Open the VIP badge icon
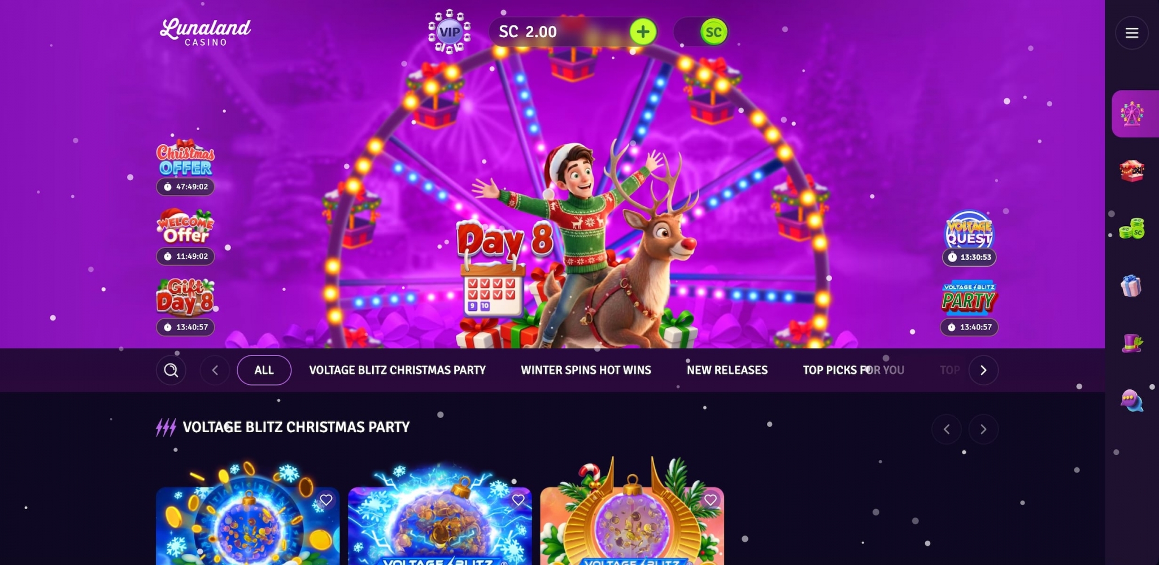The width and height of the screenshot is (1159, 565). (450, 32)
